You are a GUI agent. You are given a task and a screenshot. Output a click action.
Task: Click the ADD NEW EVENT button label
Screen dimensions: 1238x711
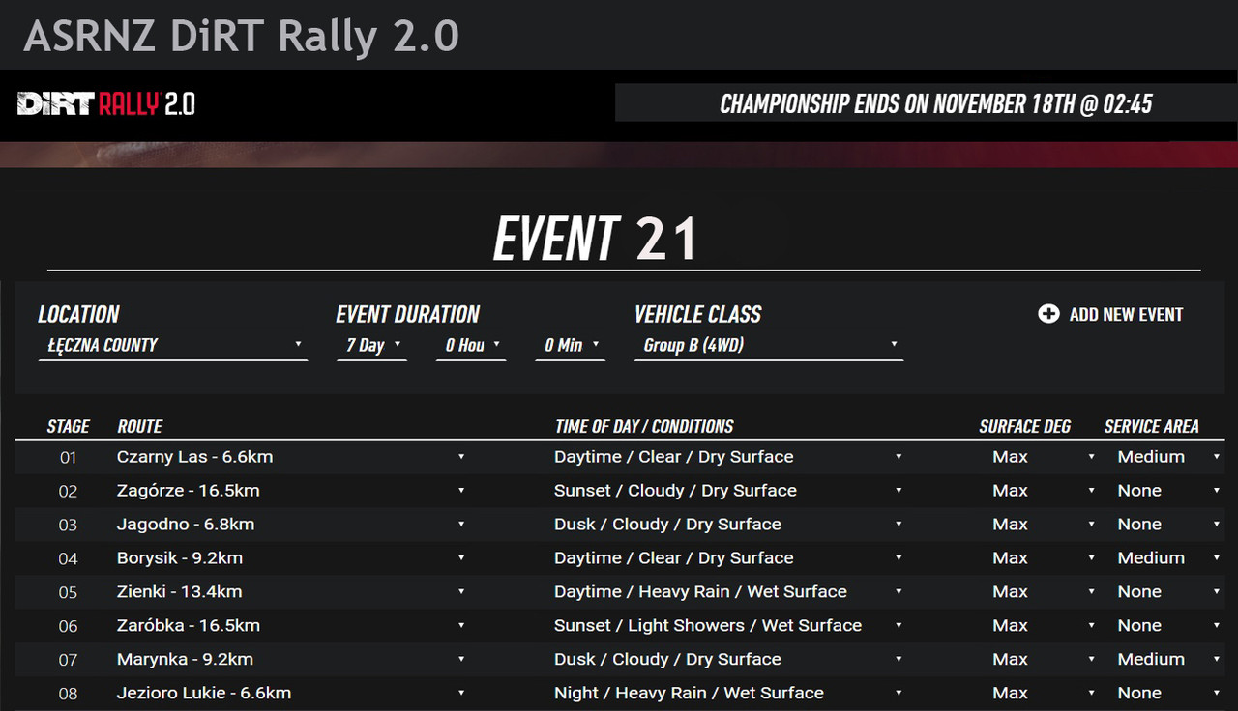pyautogui.click(x=1126, y=315)
